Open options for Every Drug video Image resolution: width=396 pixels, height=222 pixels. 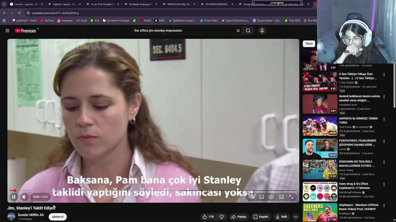click(384, 184)
